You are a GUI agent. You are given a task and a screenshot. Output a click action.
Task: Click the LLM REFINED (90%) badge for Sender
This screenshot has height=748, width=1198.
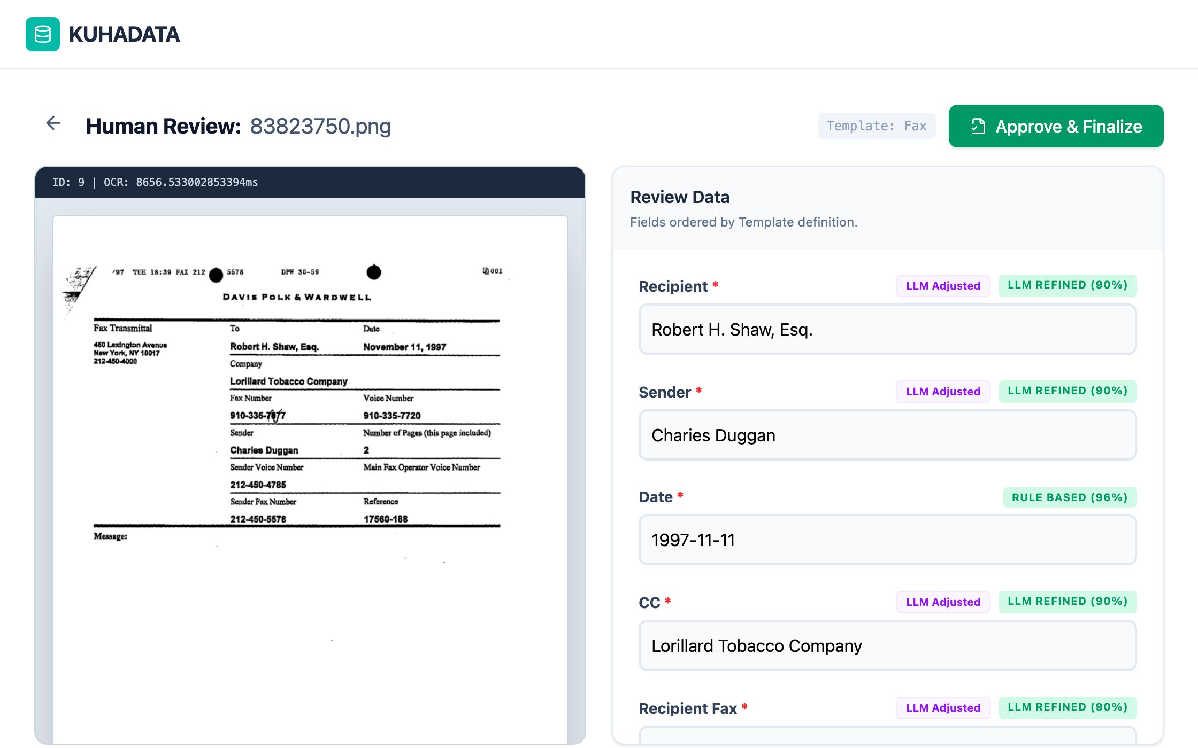(x=1068, y=391)
